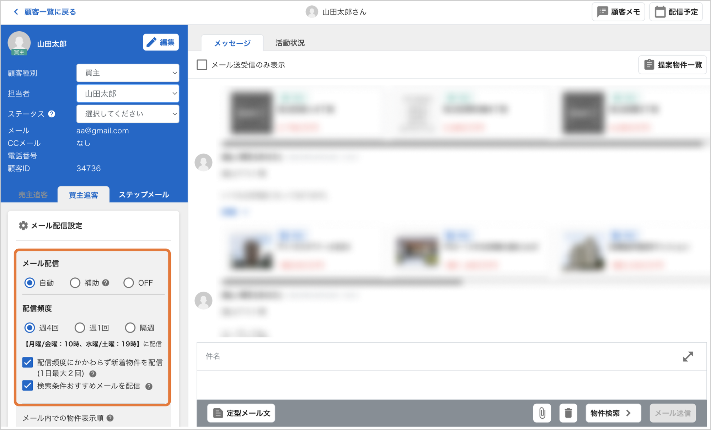Open the 配信予定 calendar button

pyautogui.click(x=676, y=12)
